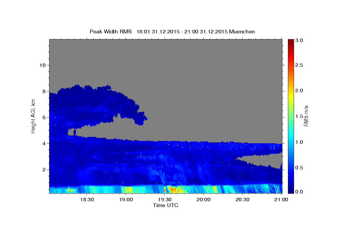Click the 'Muenchen' location text in the title
Viewport: 349px width, 232px height.
(242, 32)
